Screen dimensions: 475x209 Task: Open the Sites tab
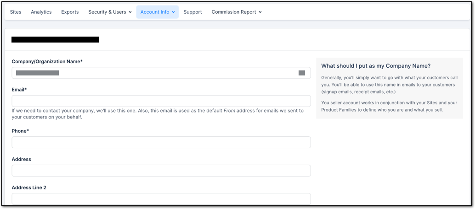point(16,12)
